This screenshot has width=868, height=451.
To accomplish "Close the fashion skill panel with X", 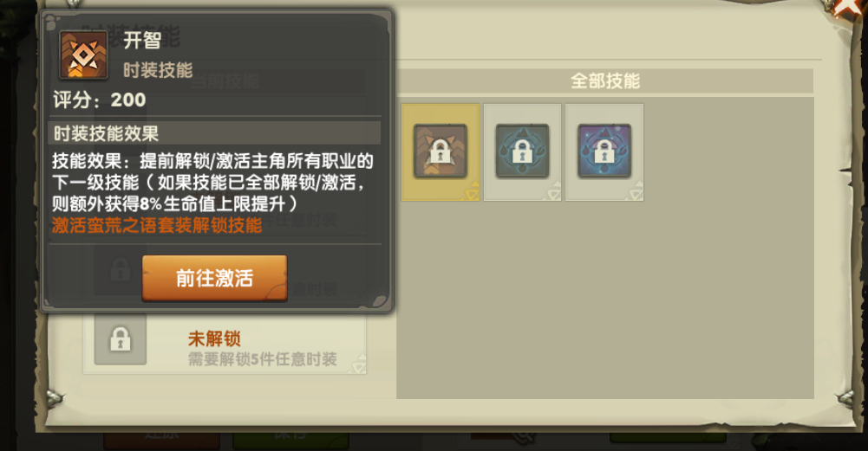I will (849, 10).
